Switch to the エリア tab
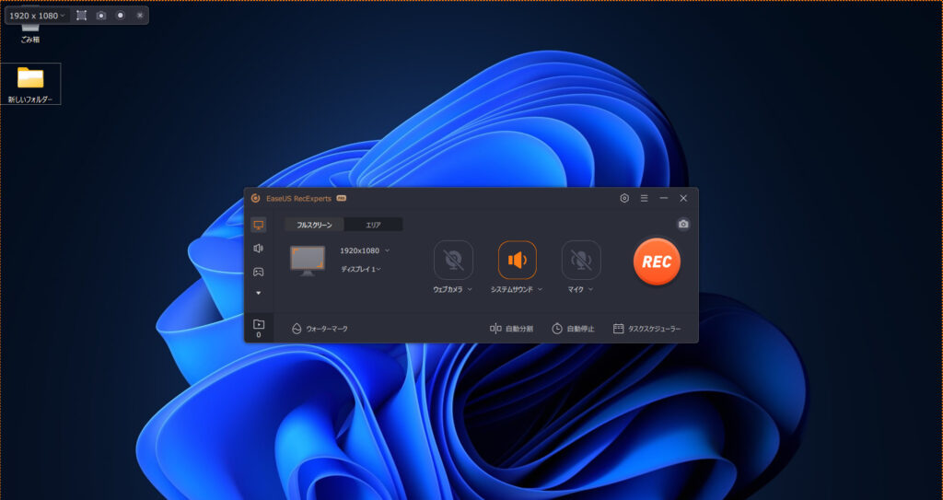The width and height of the screenshot is (943, 500). [x=373, y=225]
